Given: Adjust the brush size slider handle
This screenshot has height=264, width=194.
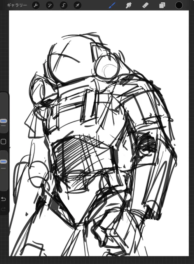Looking at the screenshot, I should coord(3,121).
